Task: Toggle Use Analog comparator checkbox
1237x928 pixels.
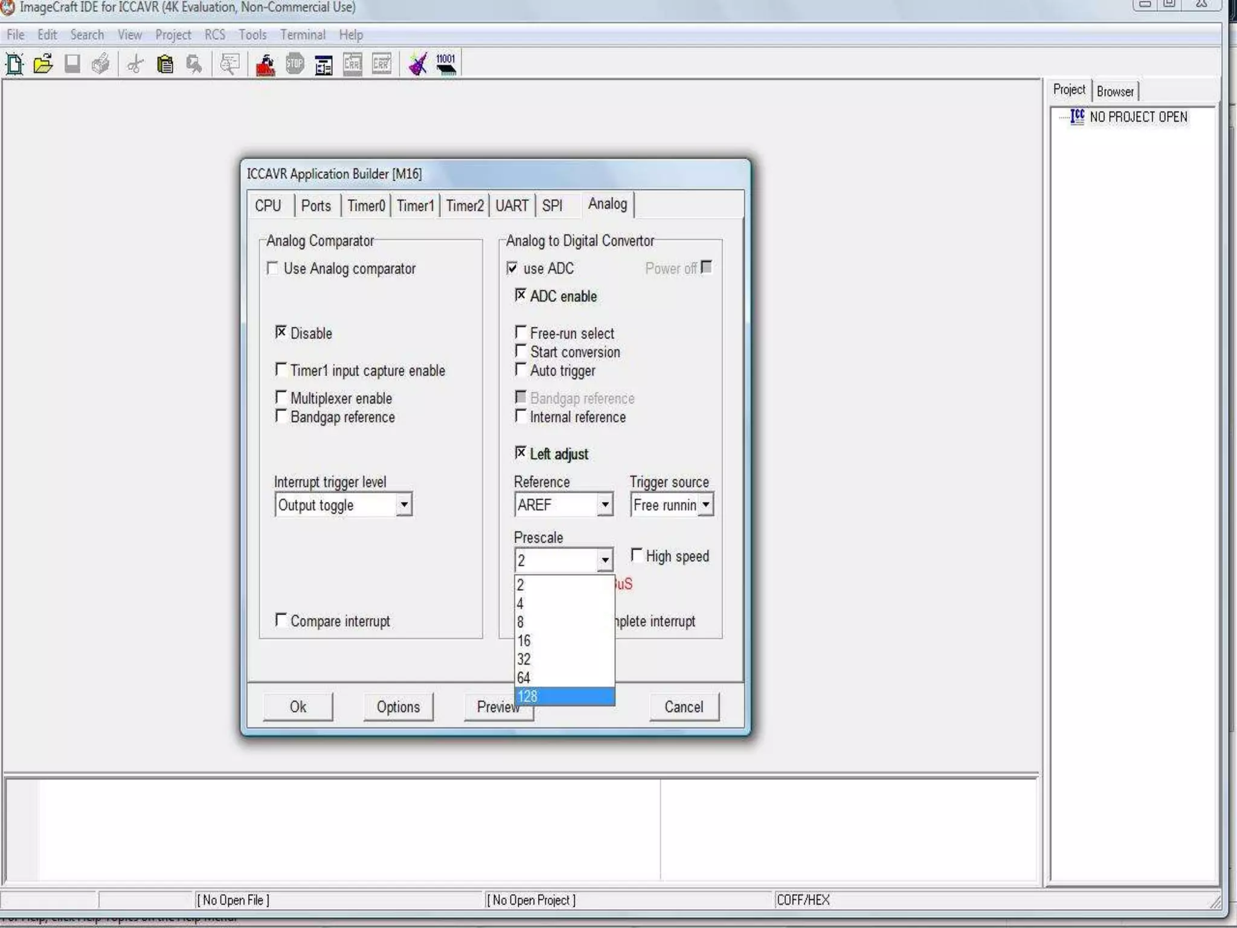Action: [x=272, y=268]
